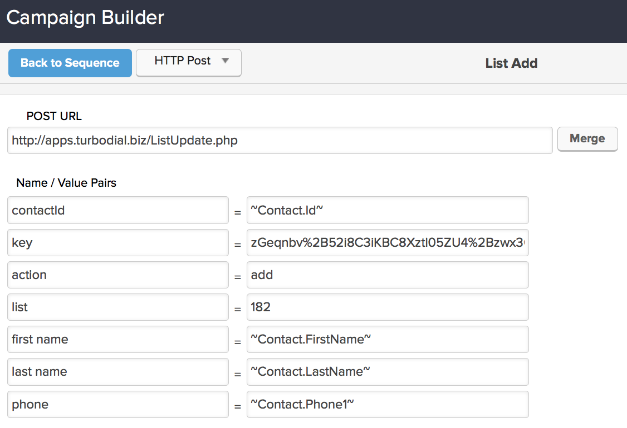Select the ~Contact.FirstName~ value field
Image resolution: width=627 pixels, height=428 pixels.
pyautogui.click(x=388, y=339)
